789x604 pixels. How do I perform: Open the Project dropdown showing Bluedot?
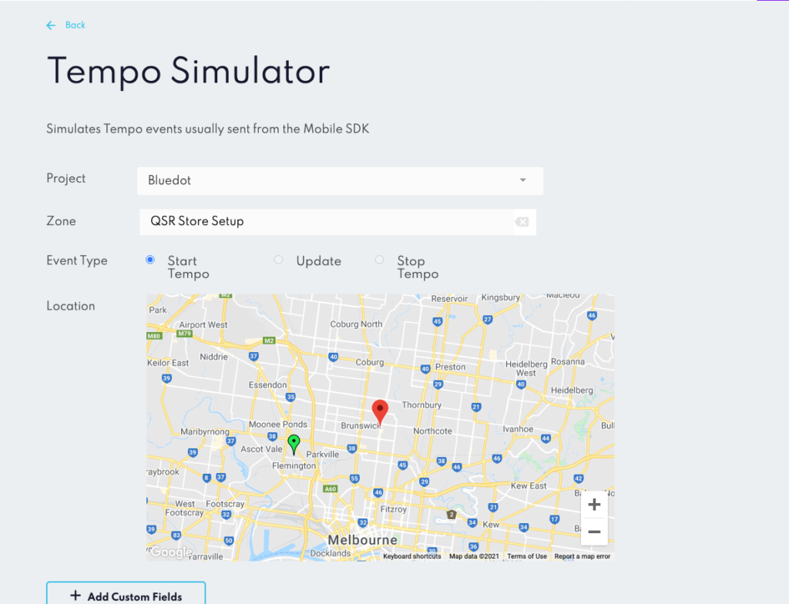pyautogui.click(x=340, y=181)
